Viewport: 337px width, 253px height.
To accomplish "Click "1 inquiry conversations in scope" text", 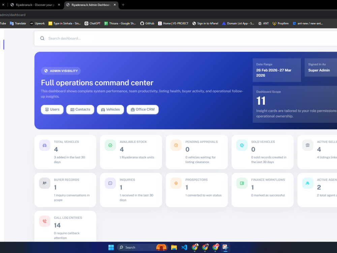I will click(72, 198).
